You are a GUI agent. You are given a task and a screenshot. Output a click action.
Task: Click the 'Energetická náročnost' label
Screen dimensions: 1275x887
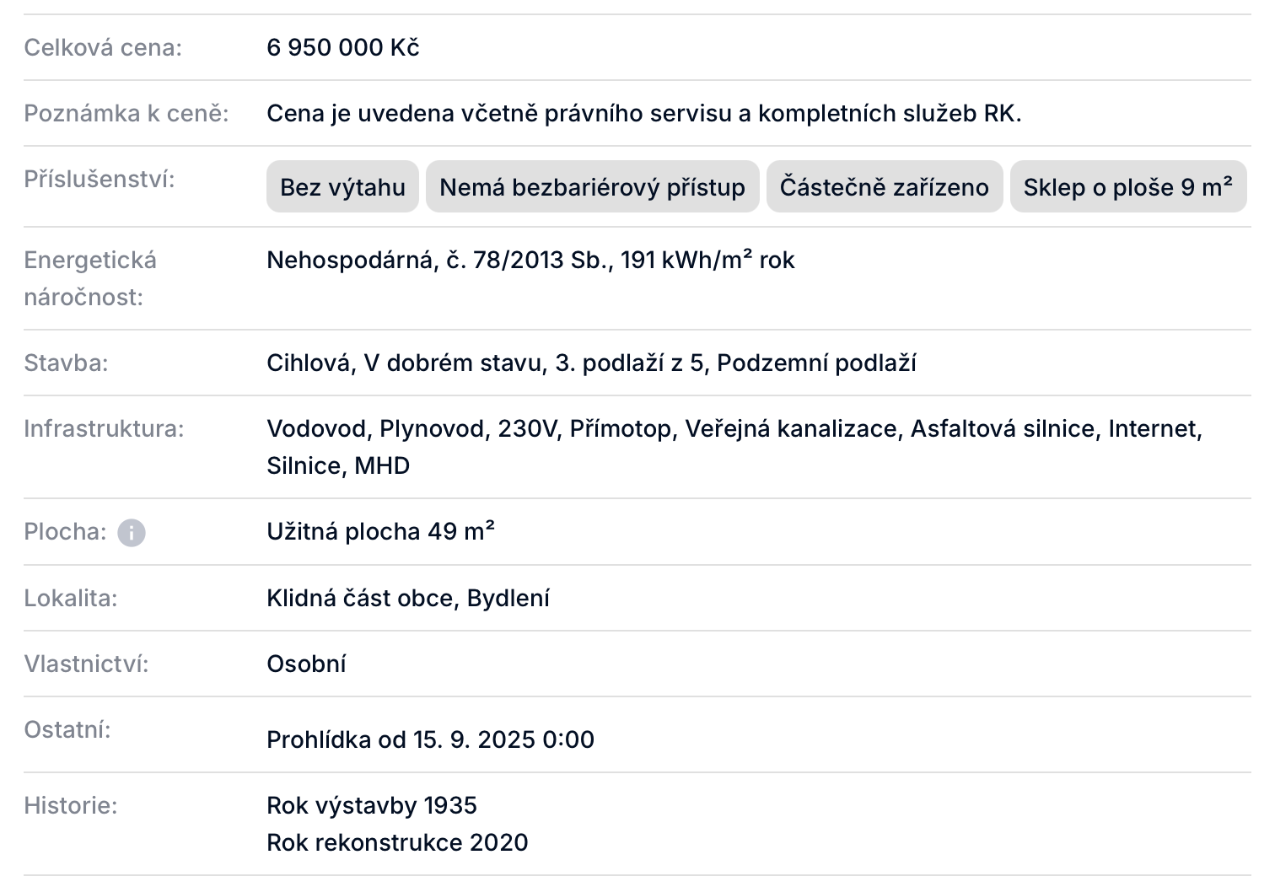90,278
